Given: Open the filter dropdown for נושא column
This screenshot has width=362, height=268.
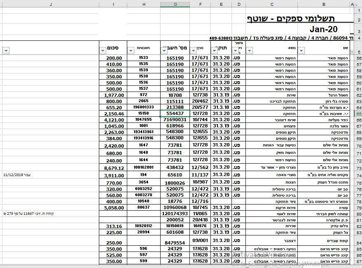Looking at the screenshot, I should click(250, 51).
